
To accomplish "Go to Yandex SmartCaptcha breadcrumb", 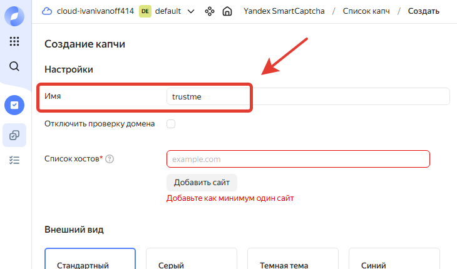I will 284,11.
